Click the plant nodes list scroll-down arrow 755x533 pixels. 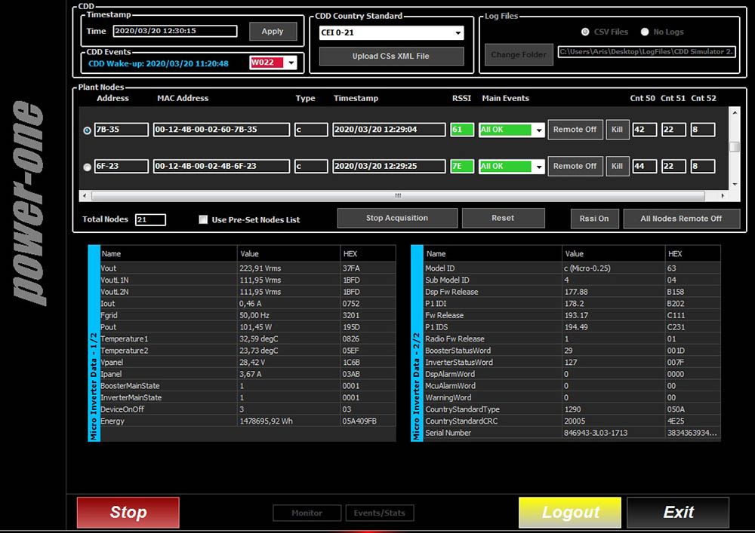(x=735, y=184)
